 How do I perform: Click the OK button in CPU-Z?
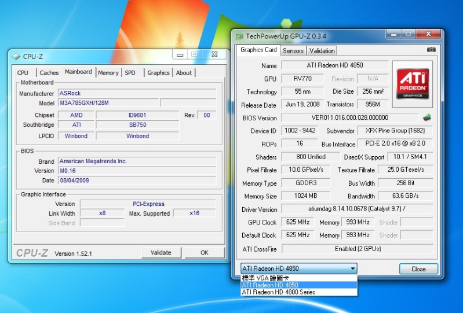205,253
